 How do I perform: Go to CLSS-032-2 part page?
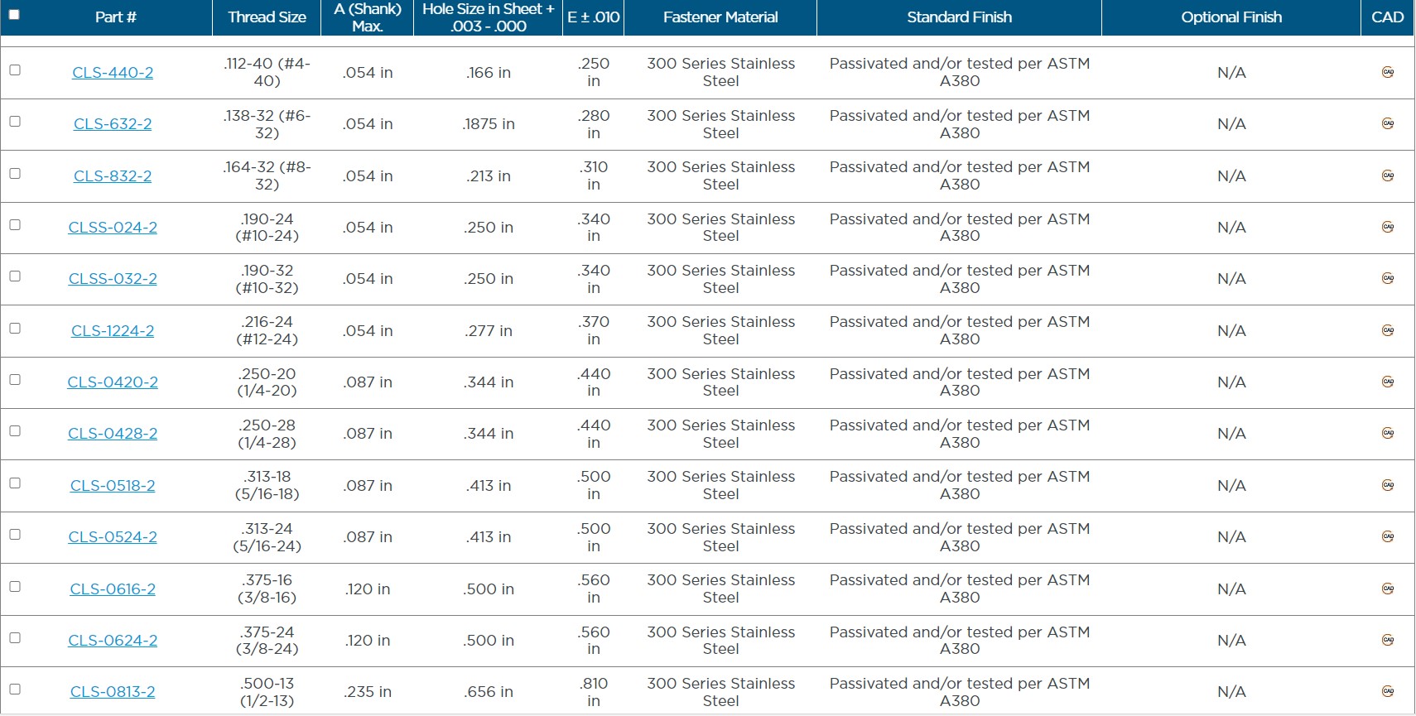click(113, 278)
